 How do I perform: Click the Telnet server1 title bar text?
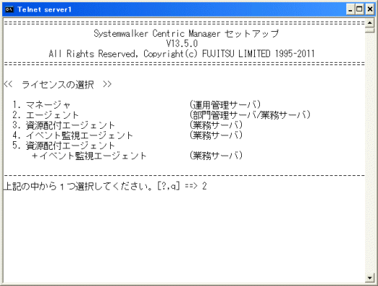44,9
